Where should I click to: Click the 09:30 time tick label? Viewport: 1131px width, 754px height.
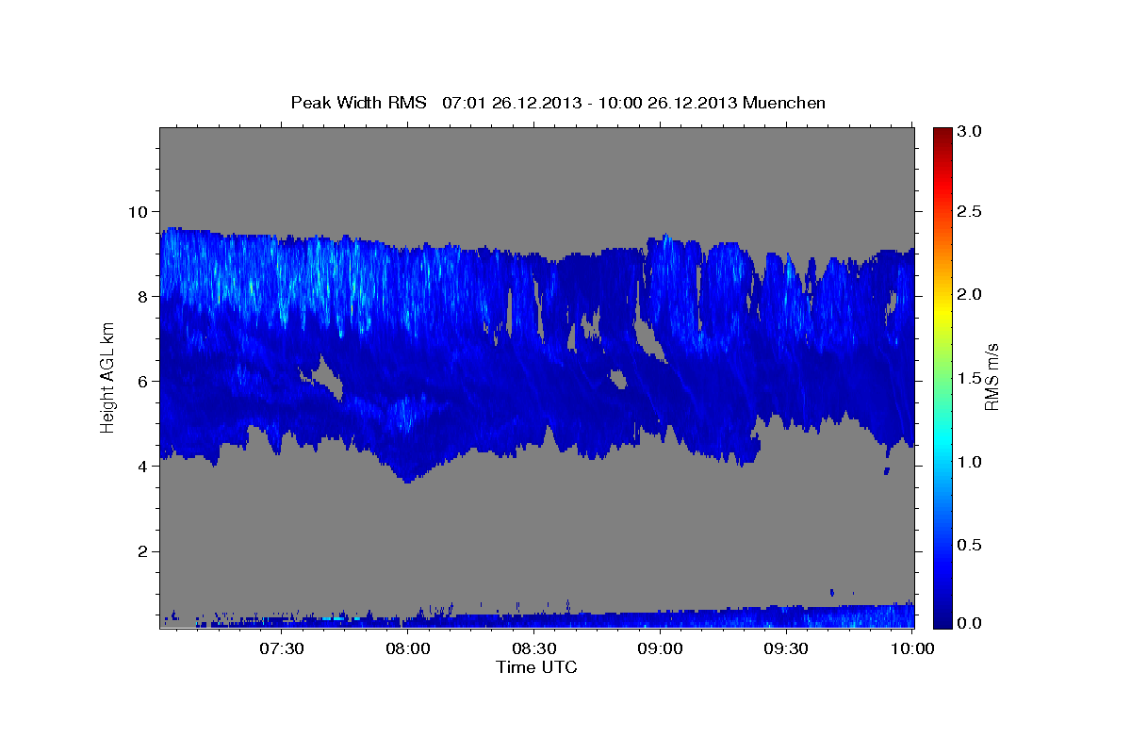pyautogui.click(x=786, y=649)
